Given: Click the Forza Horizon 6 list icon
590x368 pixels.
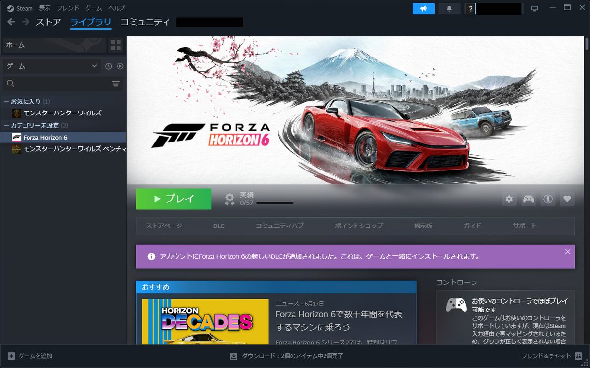Looking at the screenshot, I should click(17, 137).
